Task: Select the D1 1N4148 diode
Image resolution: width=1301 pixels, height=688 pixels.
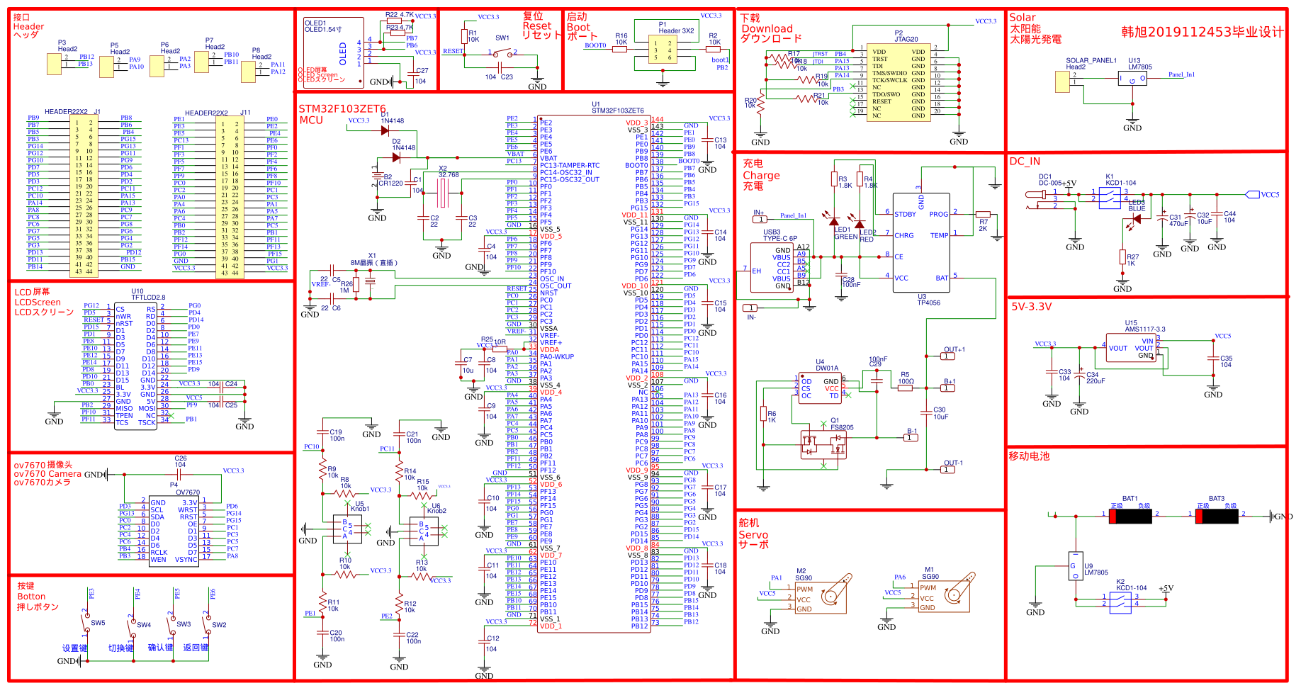Action: tap(385, 131)
